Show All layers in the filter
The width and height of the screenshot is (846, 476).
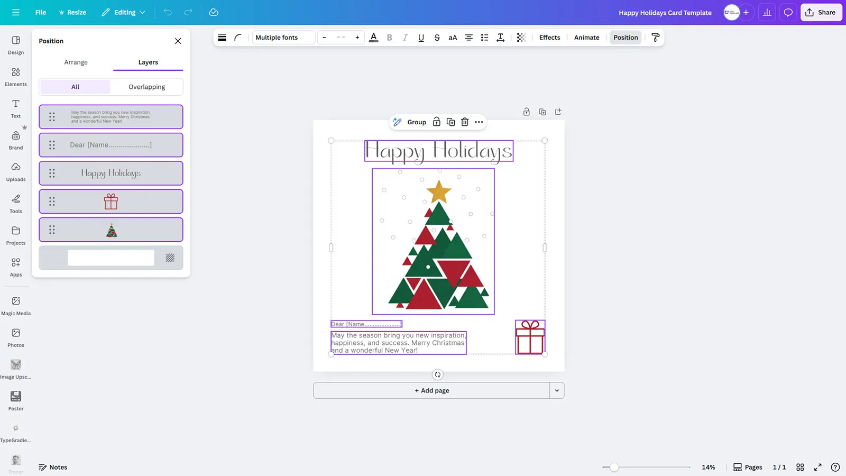75,87
